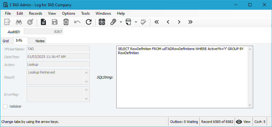Click Result box scroll up arrow
The height and width of the screenshot is (127, 272).
[x=86, y=72]
